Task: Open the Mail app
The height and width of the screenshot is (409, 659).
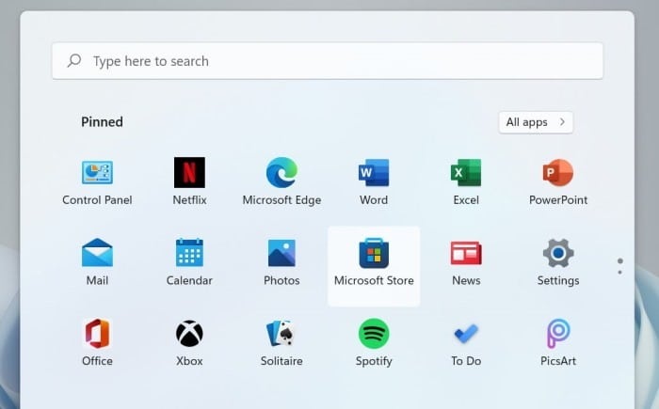Action: tap(97, 262)
